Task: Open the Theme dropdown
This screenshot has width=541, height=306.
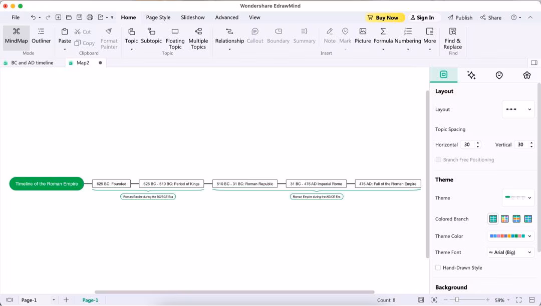Action: (x=518, y=198)
